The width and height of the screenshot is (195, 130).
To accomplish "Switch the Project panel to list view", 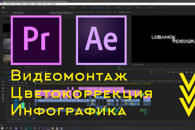I will click(x=6, y=72).
